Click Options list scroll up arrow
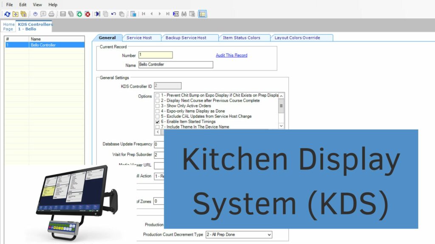The image size is (435, 244). pos(281,96)
